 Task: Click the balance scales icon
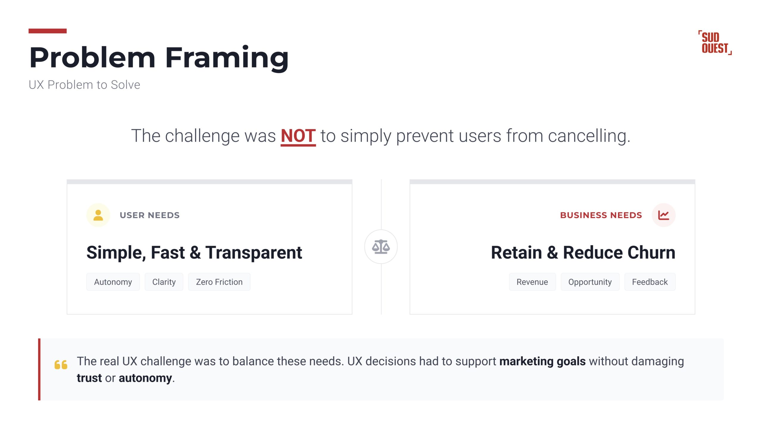[x=381, y=247]
